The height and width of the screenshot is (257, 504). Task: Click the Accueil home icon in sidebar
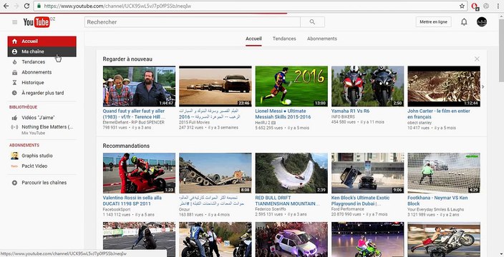point(14,41)
